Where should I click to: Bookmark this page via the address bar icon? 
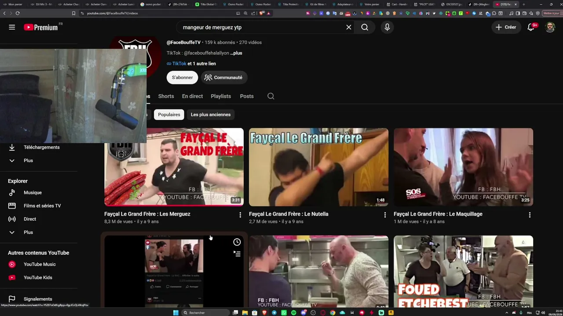click(73, 13)
